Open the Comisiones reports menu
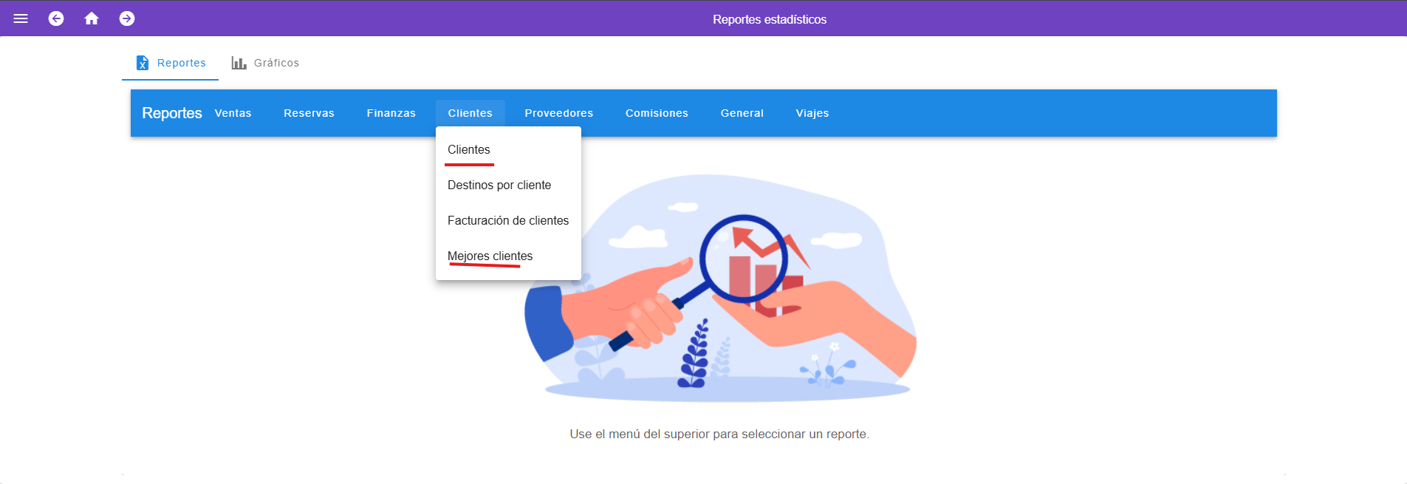 point(657,113)
